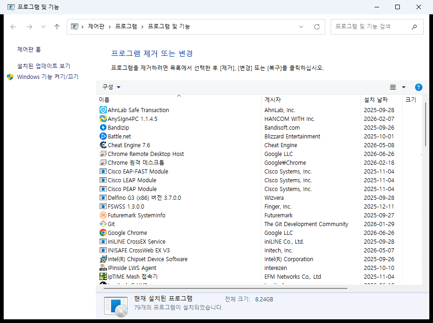Image resolution: width=433 pixels, height=323 pixels.
Task: Select the Bandizip program icon
Action: pos(103,127)
